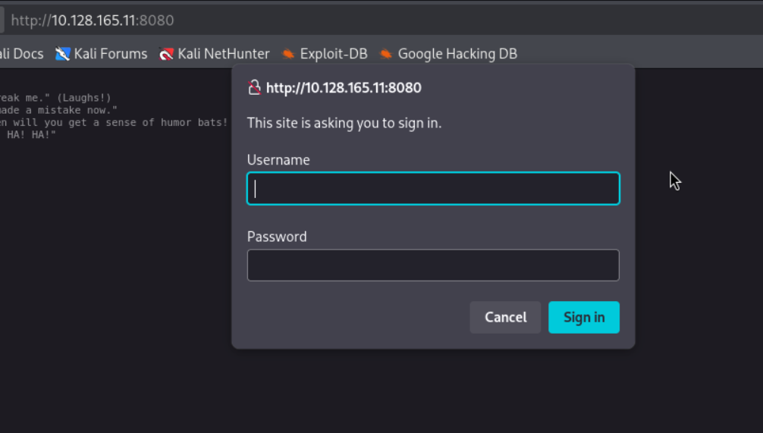Cancel the authentication dialog

[505, 317]
